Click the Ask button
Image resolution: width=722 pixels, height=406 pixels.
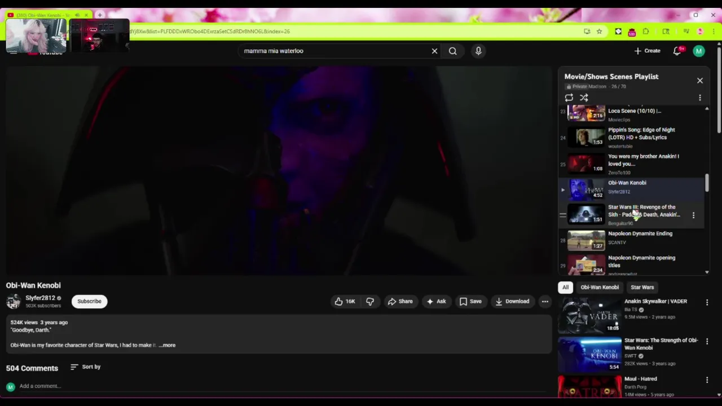click(436, 301)
